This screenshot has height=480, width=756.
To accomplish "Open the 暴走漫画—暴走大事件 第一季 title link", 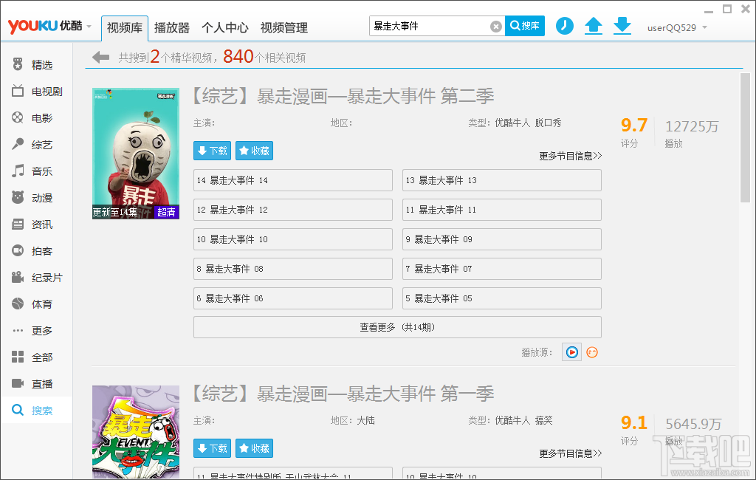I will pos(343,394).
